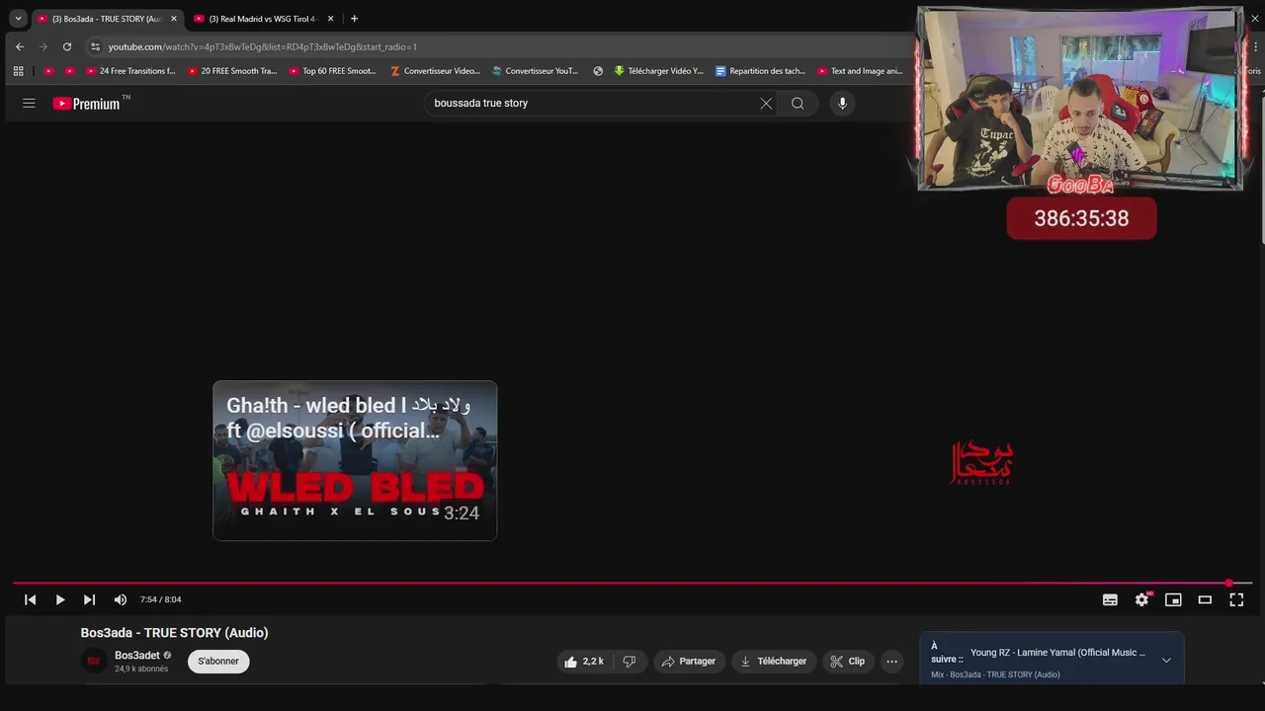Viewport: 1265px width, 711px height.
Task: Open video player settings gear
Action: click(x=1142, y=599)
